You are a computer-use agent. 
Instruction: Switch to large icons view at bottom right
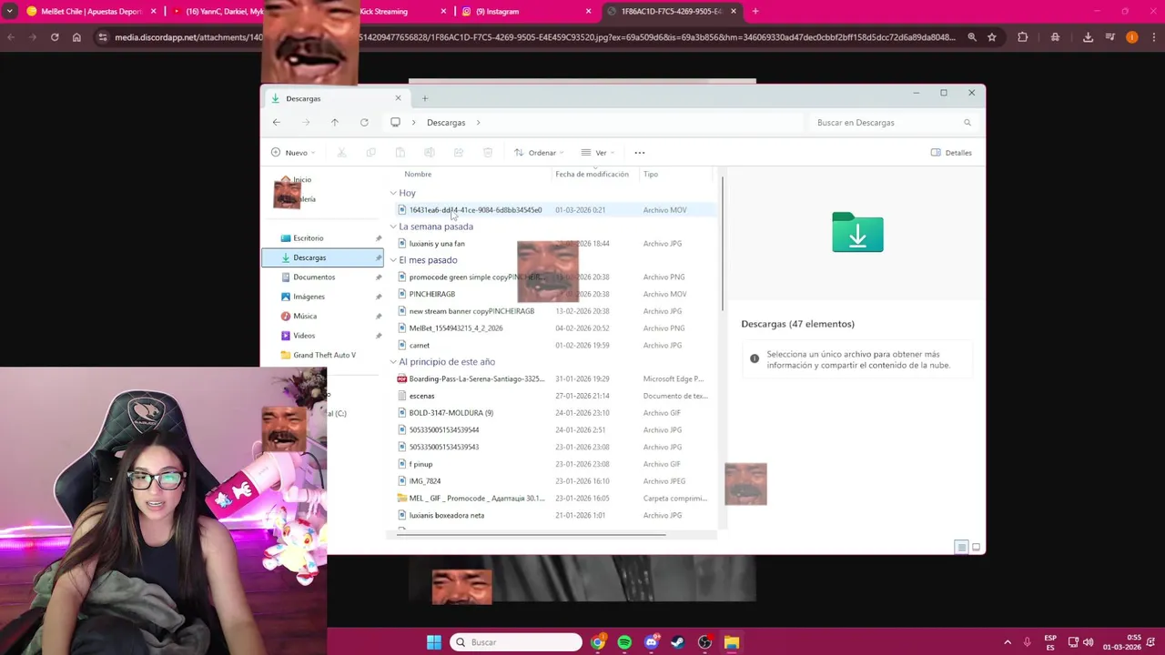pyautogui.click(x=976, y=547)
